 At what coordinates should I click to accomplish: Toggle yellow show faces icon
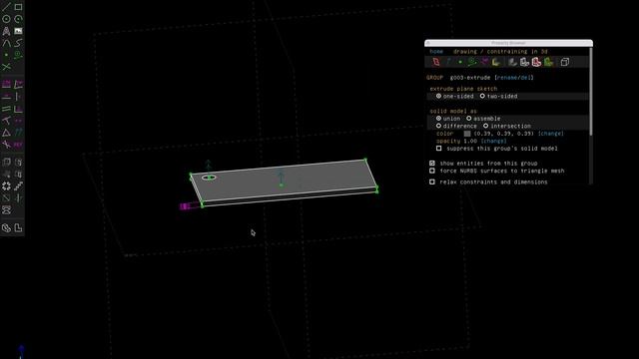496,62
